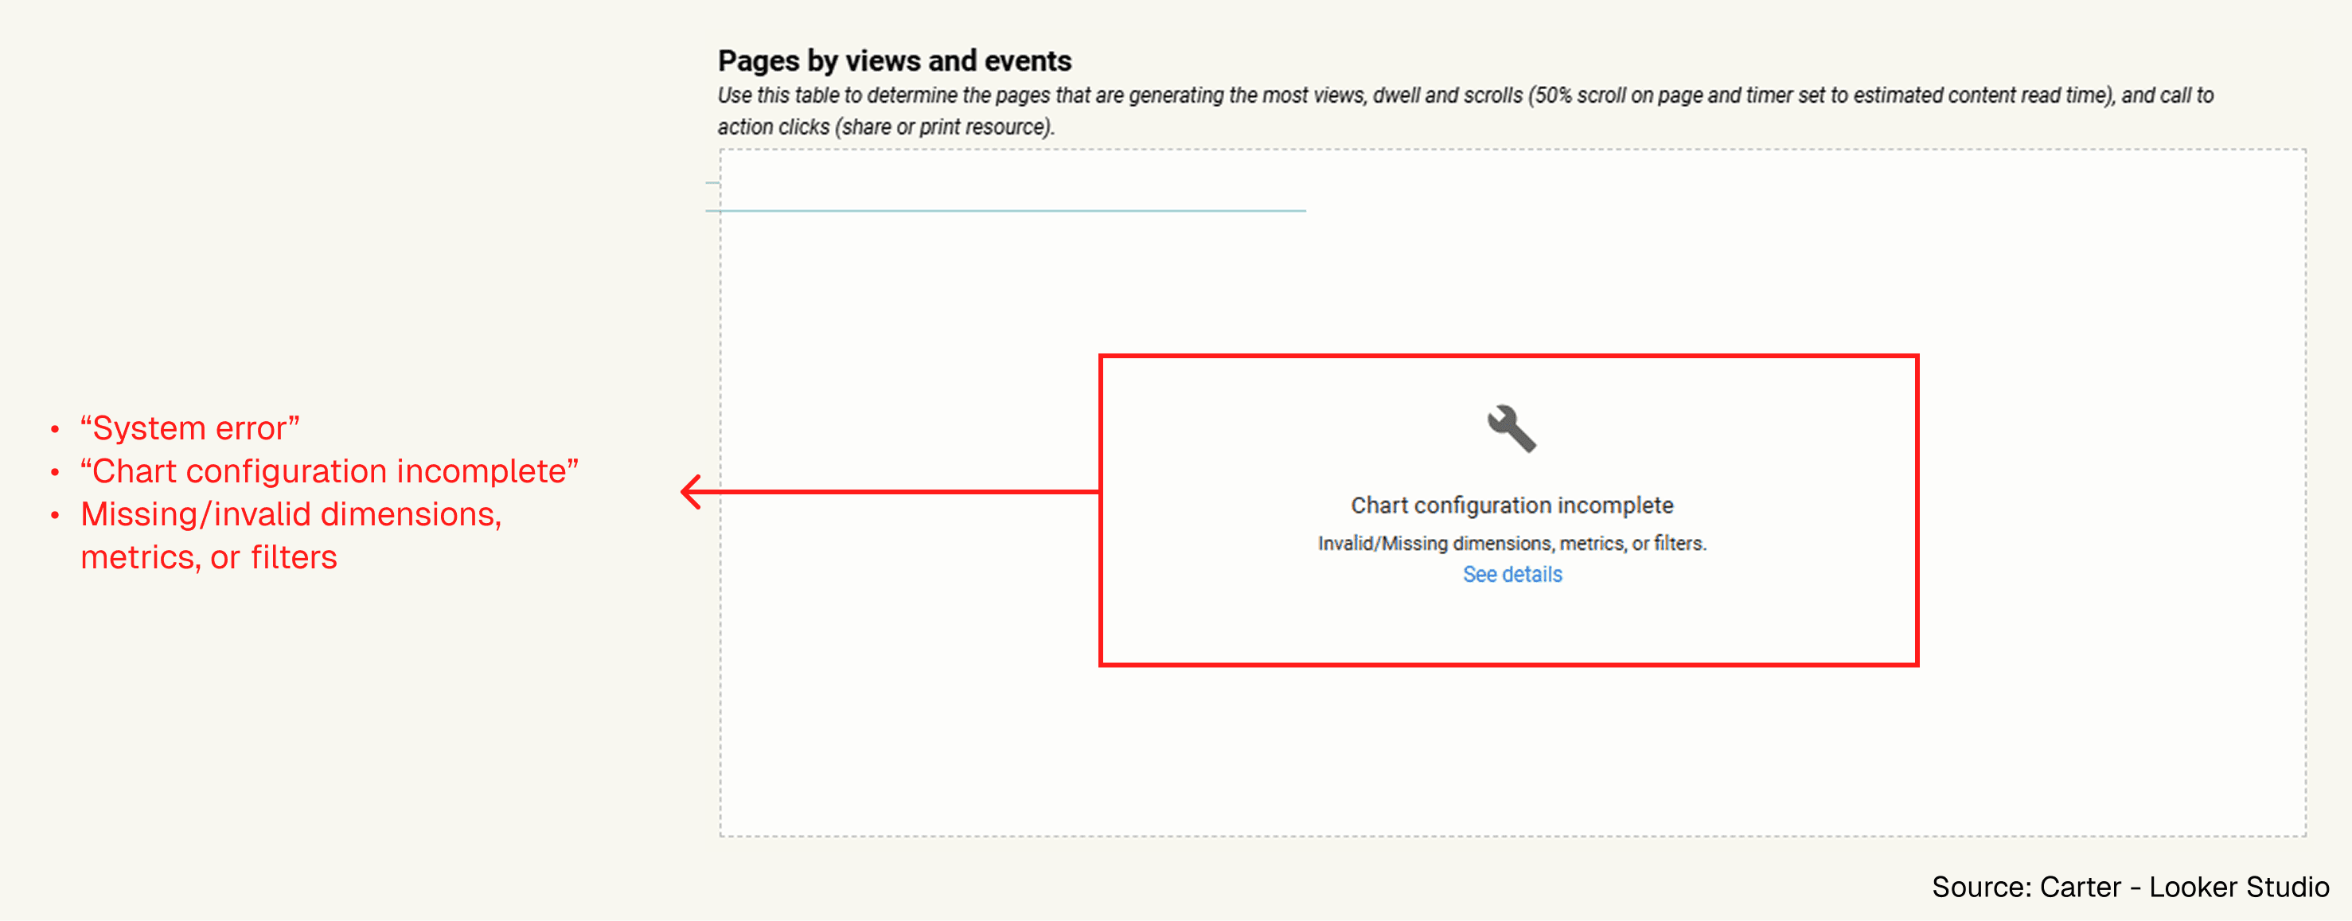
Task: Click the gray Chart configuration incomplete heading
Action: [1512, 505]
